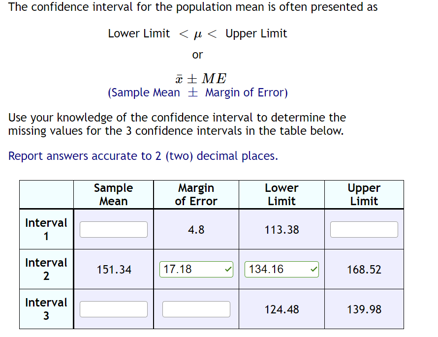Click the value 151.34 in the table
The width and height of the screenshot is (438, 337).
(x=113, y=269)
